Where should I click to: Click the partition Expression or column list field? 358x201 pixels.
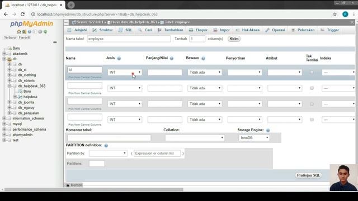[x=157, y=154]
